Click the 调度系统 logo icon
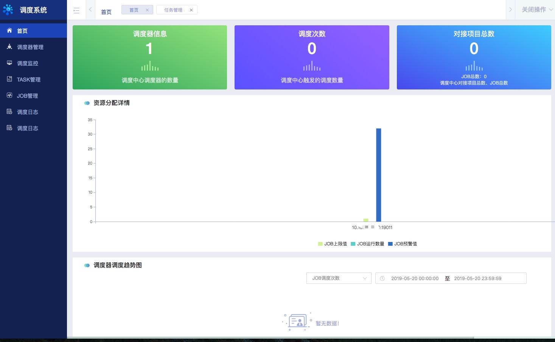 pyautogui.click(x=8, y=9)
